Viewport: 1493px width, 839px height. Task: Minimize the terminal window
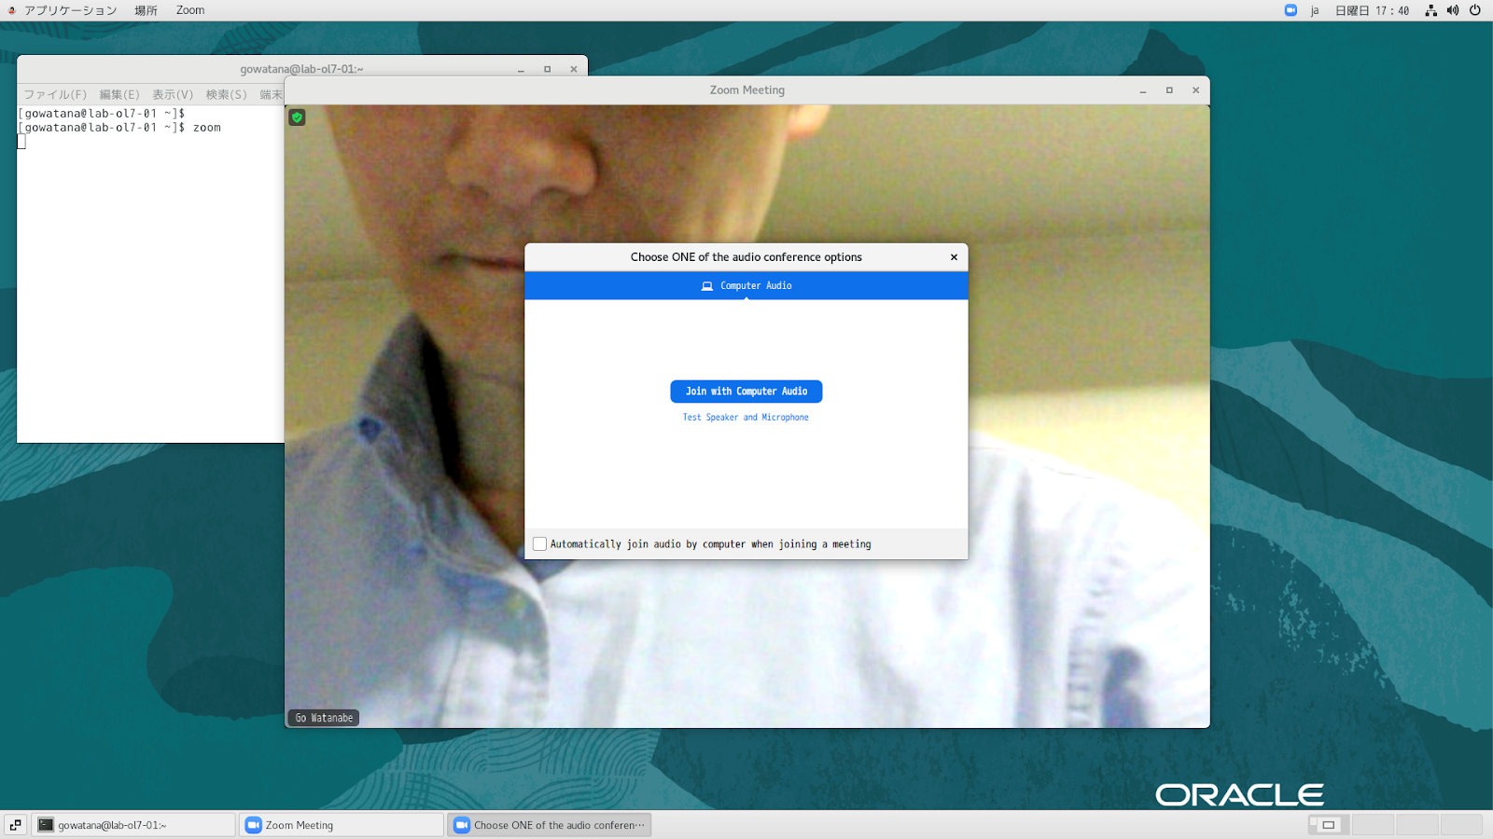[x=521, y=69]
